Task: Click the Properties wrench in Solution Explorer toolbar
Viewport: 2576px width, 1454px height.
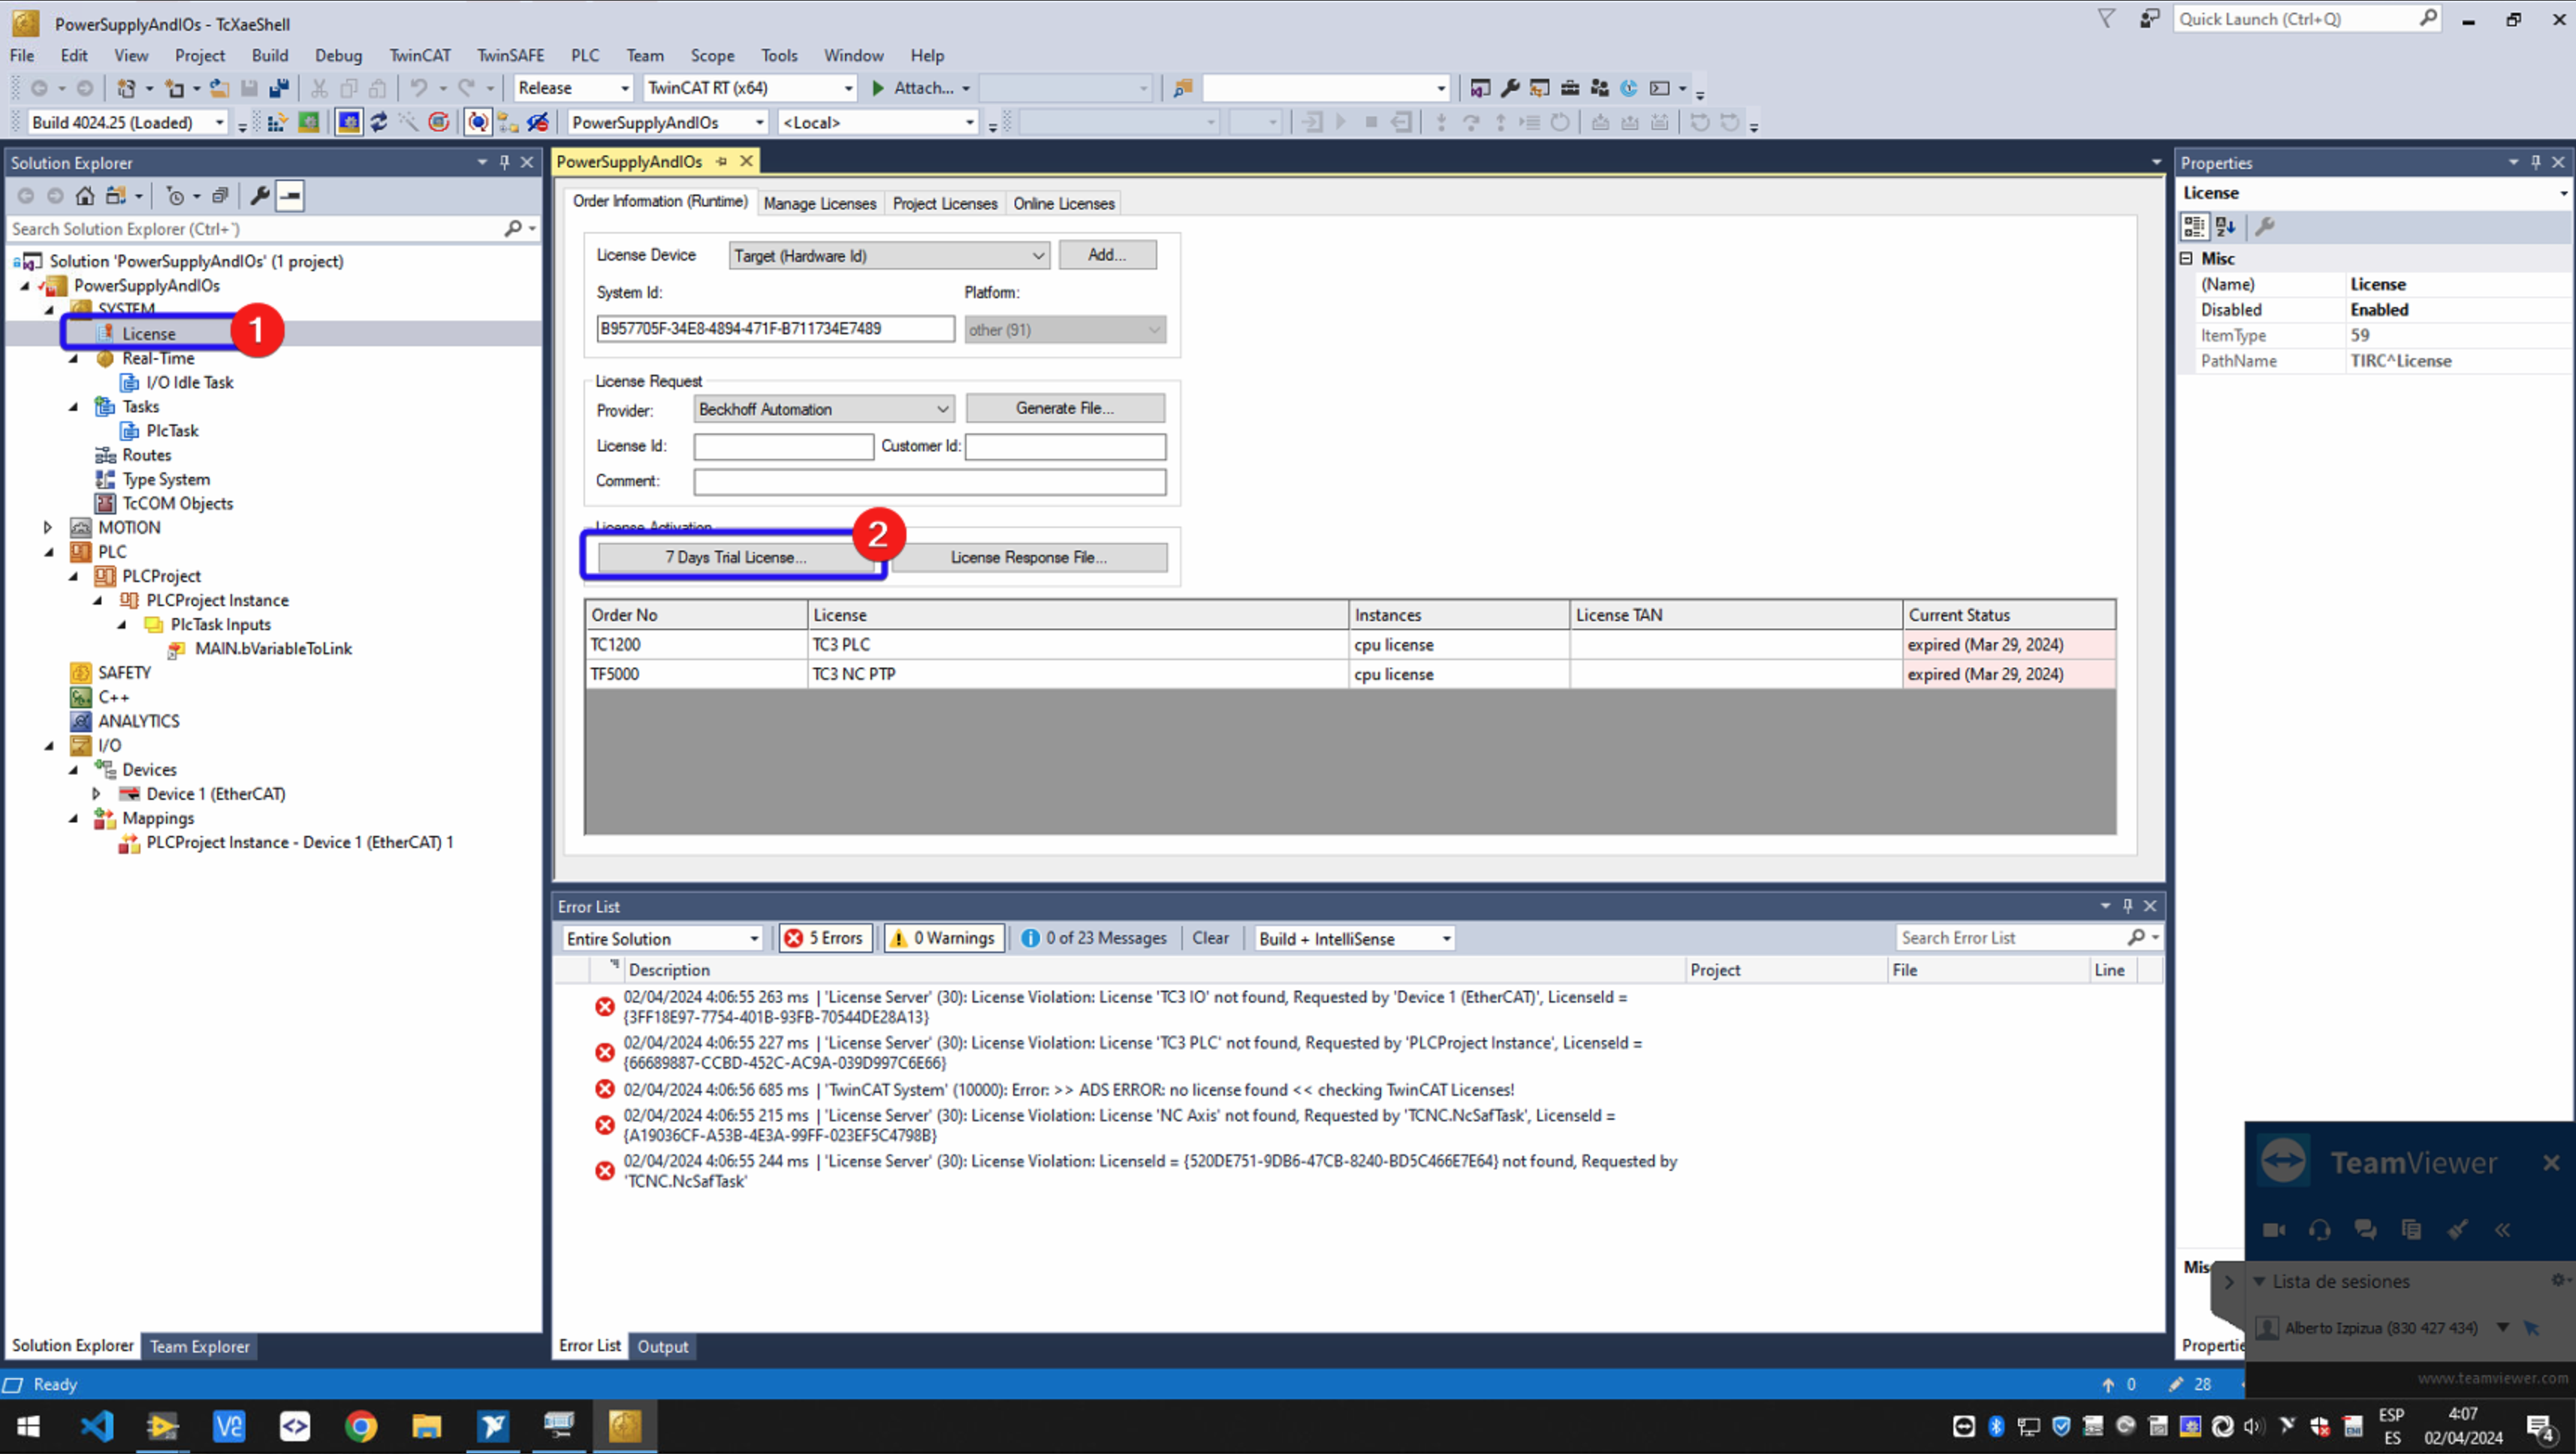Action: (x=259, y=196)
